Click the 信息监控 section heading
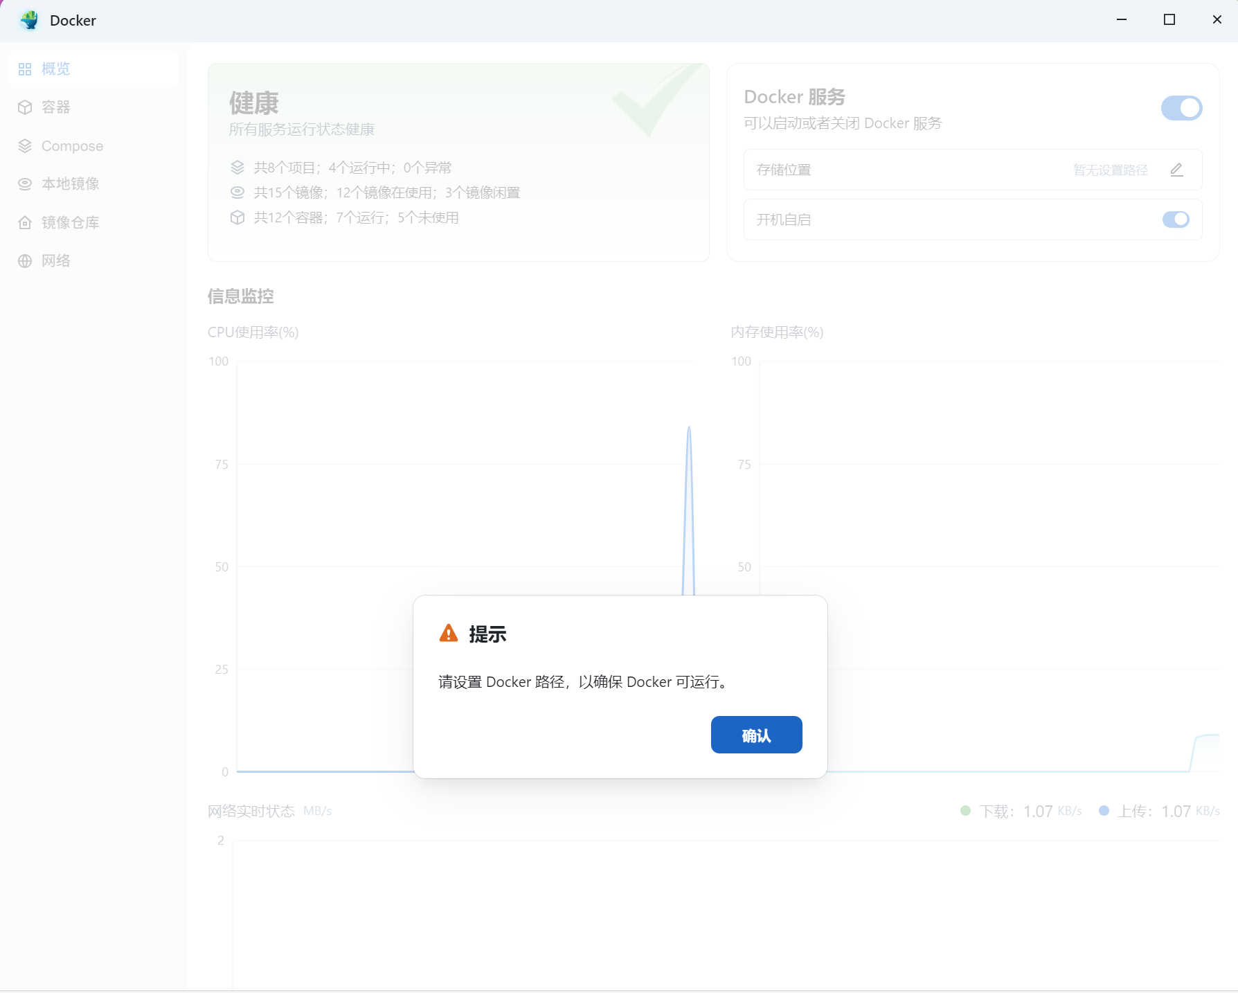 tap(241, 296)
